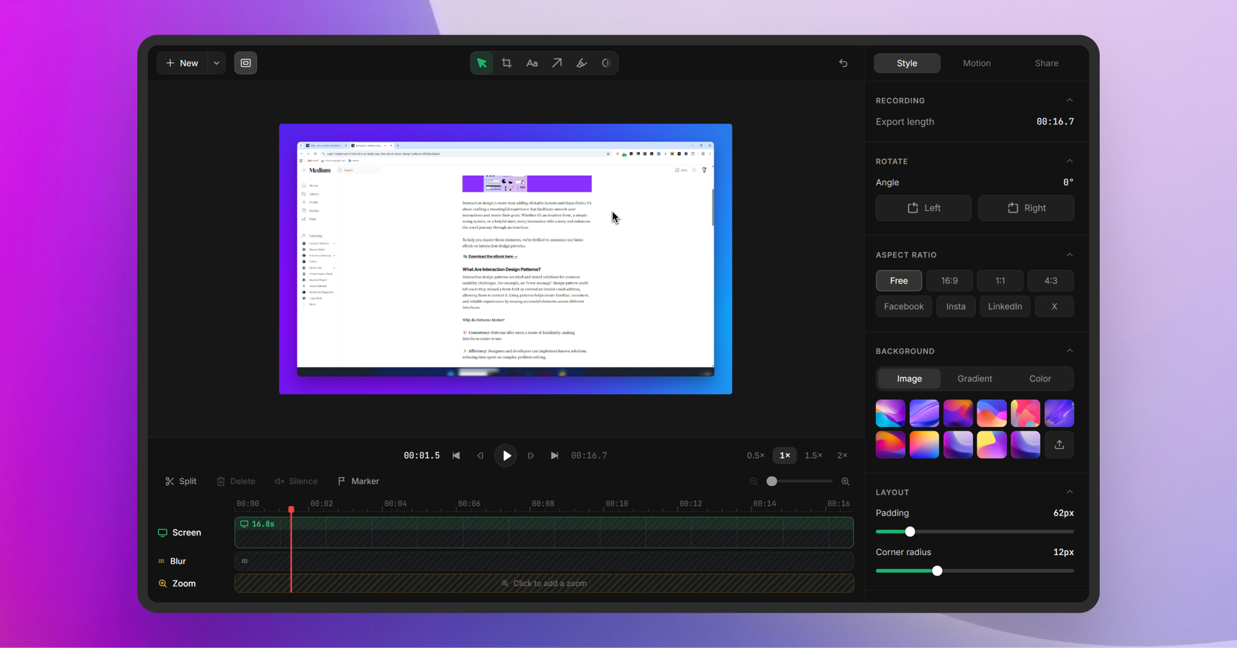1237x648 pixels.
Task: Click the New button
Action: (182, 63)
